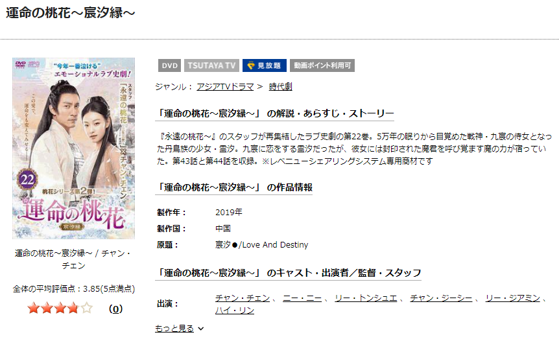559x339 pixels.
Task: Click the third rating star
Action: coord(60,308)
